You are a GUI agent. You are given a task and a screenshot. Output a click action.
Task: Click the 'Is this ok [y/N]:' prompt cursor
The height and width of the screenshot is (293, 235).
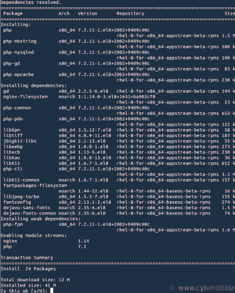[x=52, y=291]
